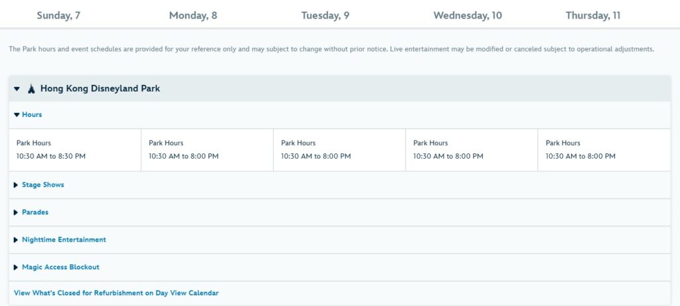Collapse the Hours section triangle

[x=17, y=115]
